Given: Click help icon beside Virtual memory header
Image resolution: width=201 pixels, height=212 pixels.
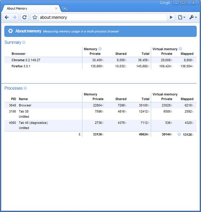Looking at the screenshot, I should tap(180, 49).
